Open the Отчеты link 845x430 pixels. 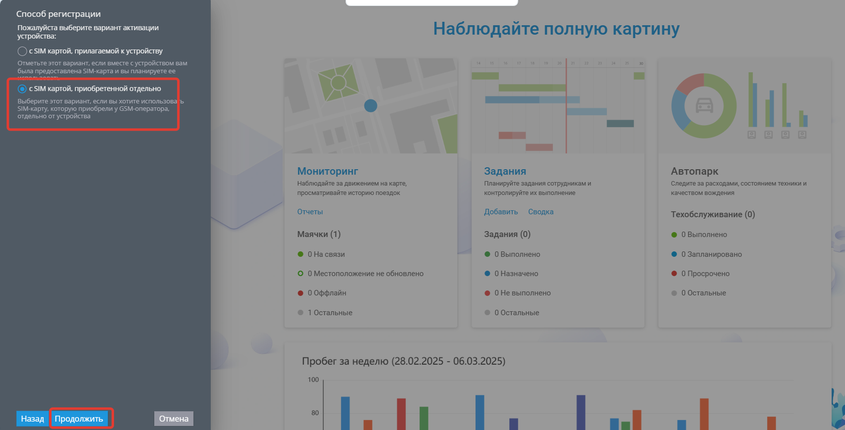click(x=310, y=212)
